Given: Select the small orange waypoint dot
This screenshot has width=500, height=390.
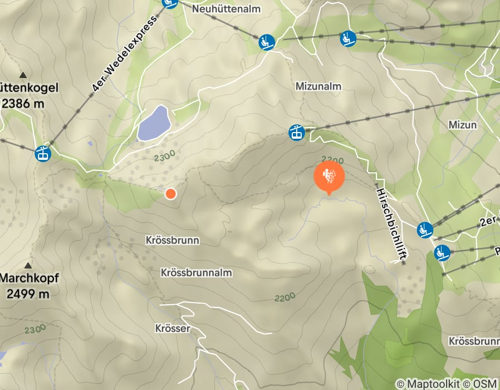Looking at the screenshot, I should 171,194.
